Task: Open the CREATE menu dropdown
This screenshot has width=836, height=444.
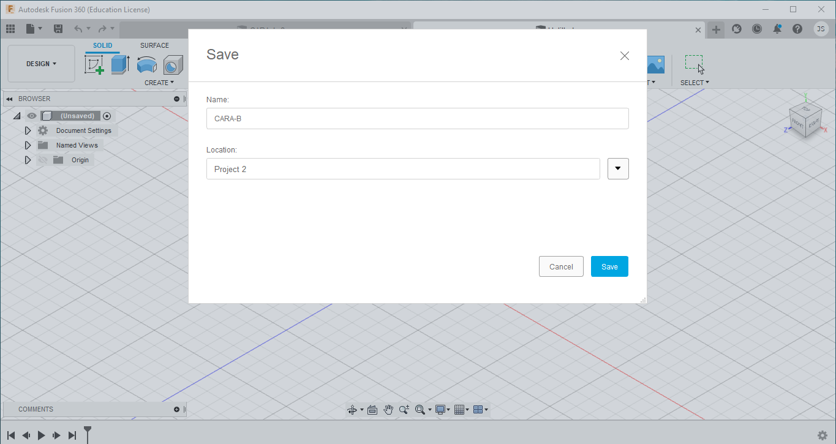Action: point(159,83)
